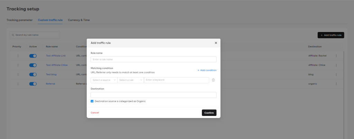Click the Destination column header

point(315,47)
